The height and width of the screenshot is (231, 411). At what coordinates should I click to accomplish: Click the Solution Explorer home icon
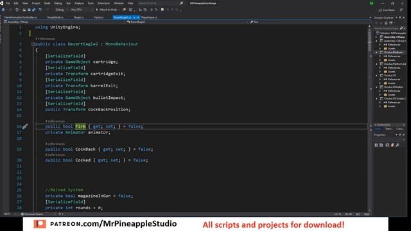click(386, 23)
